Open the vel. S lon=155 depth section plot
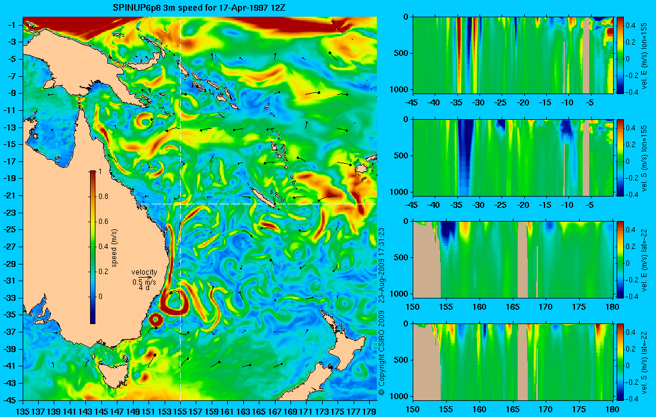This screenshot has width=656, height=417. coord(512,157)
